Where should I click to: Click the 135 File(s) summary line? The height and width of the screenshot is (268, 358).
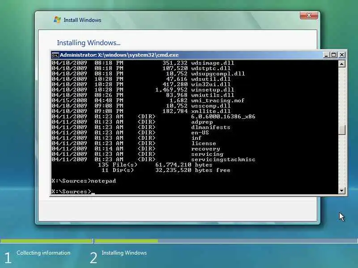tap(155, 165)
